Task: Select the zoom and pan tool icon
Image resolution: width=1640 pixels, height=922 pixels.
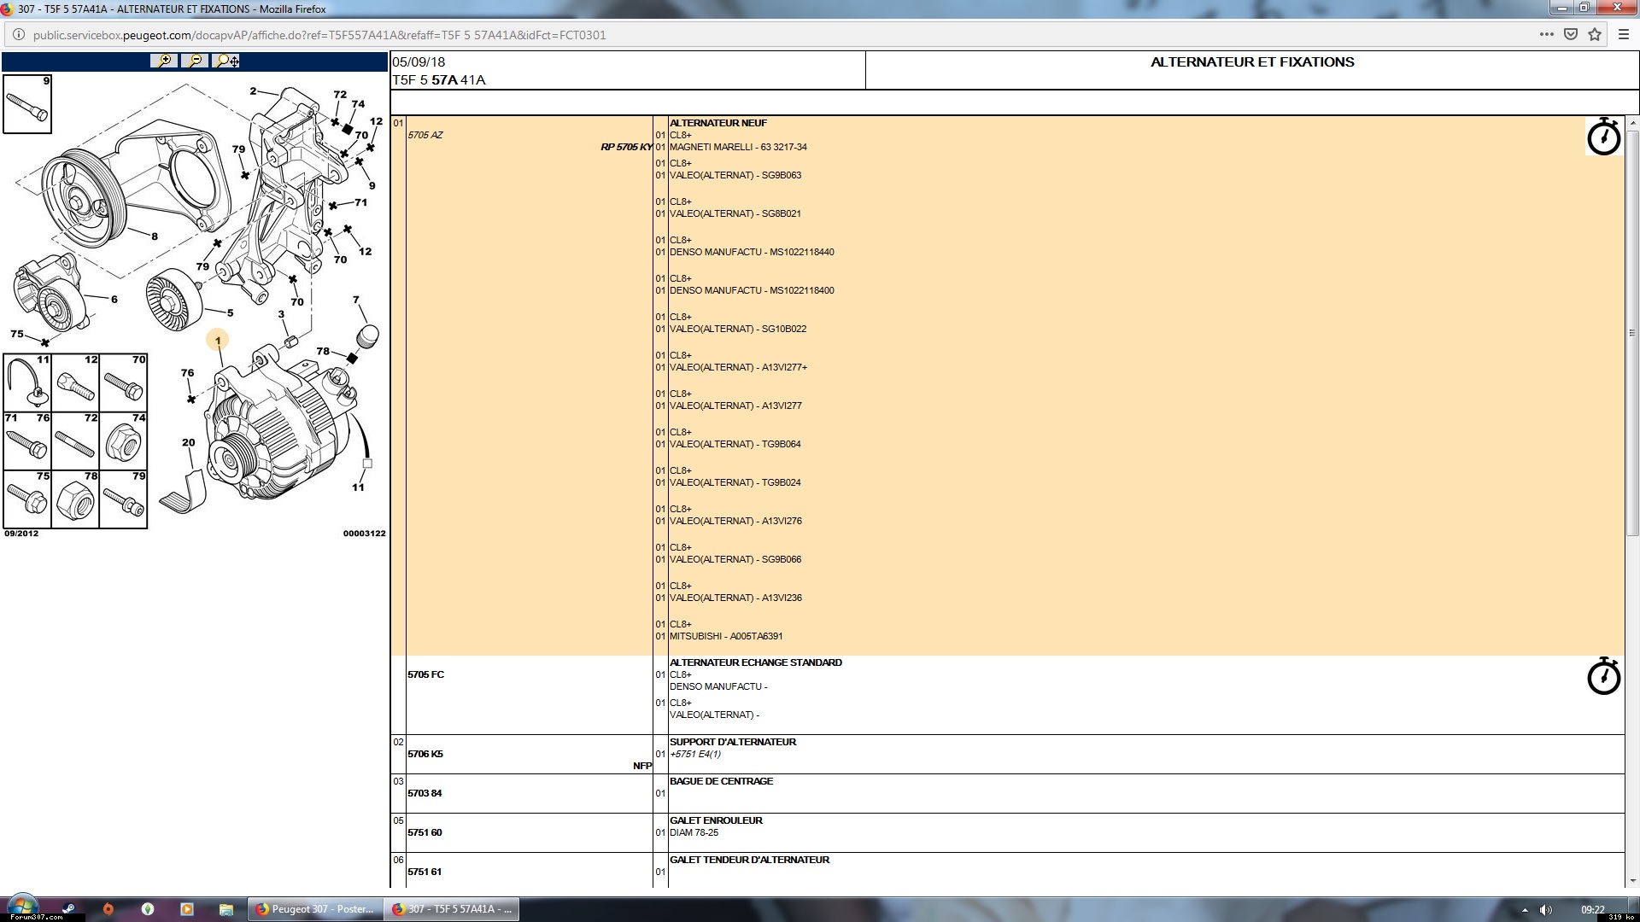Action: click(x=227, y=61)
